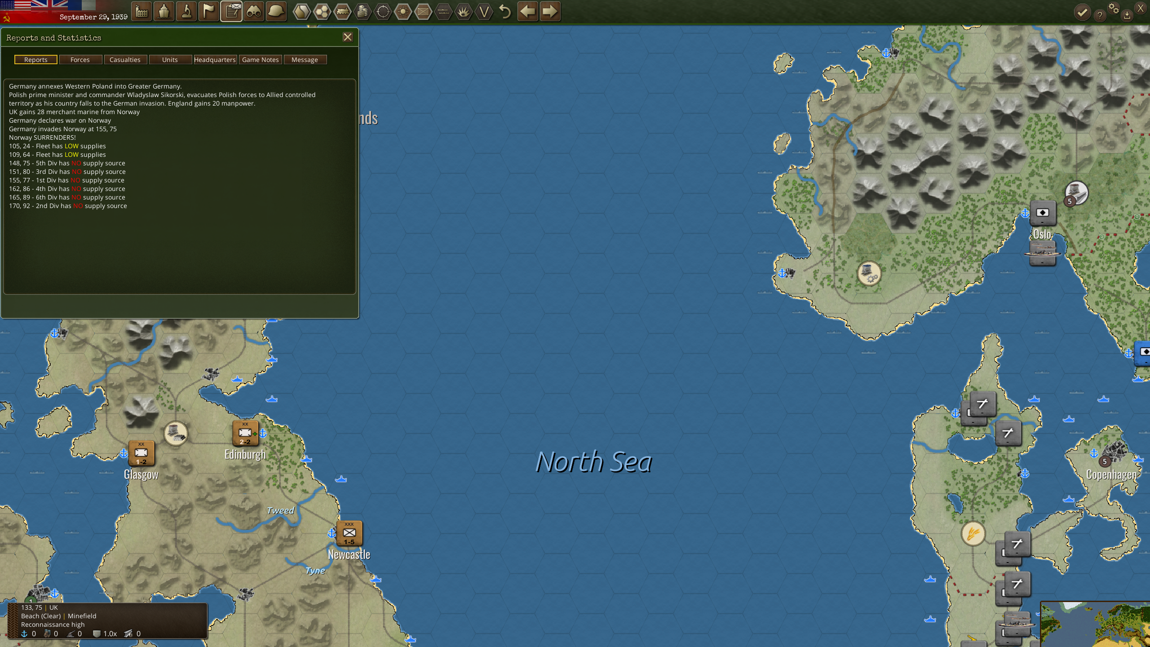Screen dimensions: 1150x647
Task: Open the production factory panel
Action: (142, 12)
